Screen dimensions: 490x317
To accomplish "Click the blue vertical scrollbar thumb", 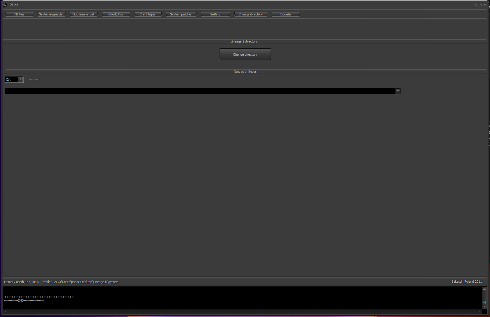I will [x=484, y=302].
